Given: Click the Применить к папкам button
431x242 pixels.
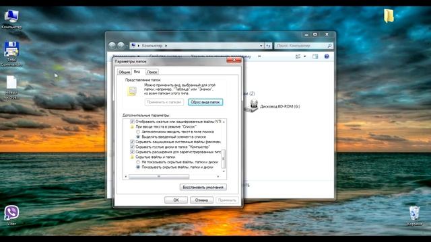Looking at the screenshot, I should tap(164, 102).
